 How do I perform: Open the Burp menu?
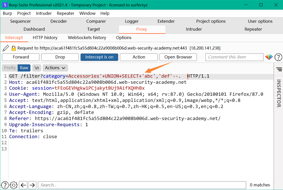click(x=7, y=13)
